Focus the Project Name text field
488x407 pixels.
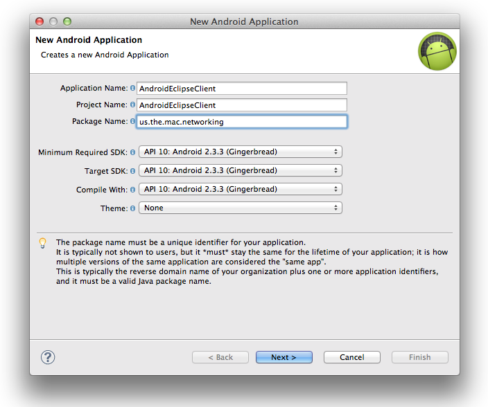[x=242, y=105]
